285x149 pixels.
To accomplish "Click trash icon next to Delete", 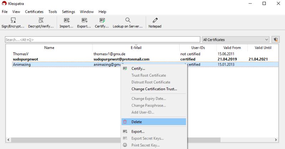I will click(x=125, y=122).
